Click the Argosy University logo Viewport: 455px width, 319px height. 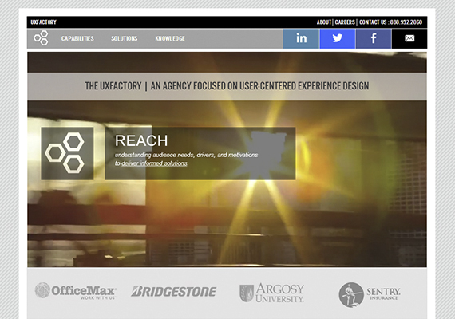click(x=271, y=293)
